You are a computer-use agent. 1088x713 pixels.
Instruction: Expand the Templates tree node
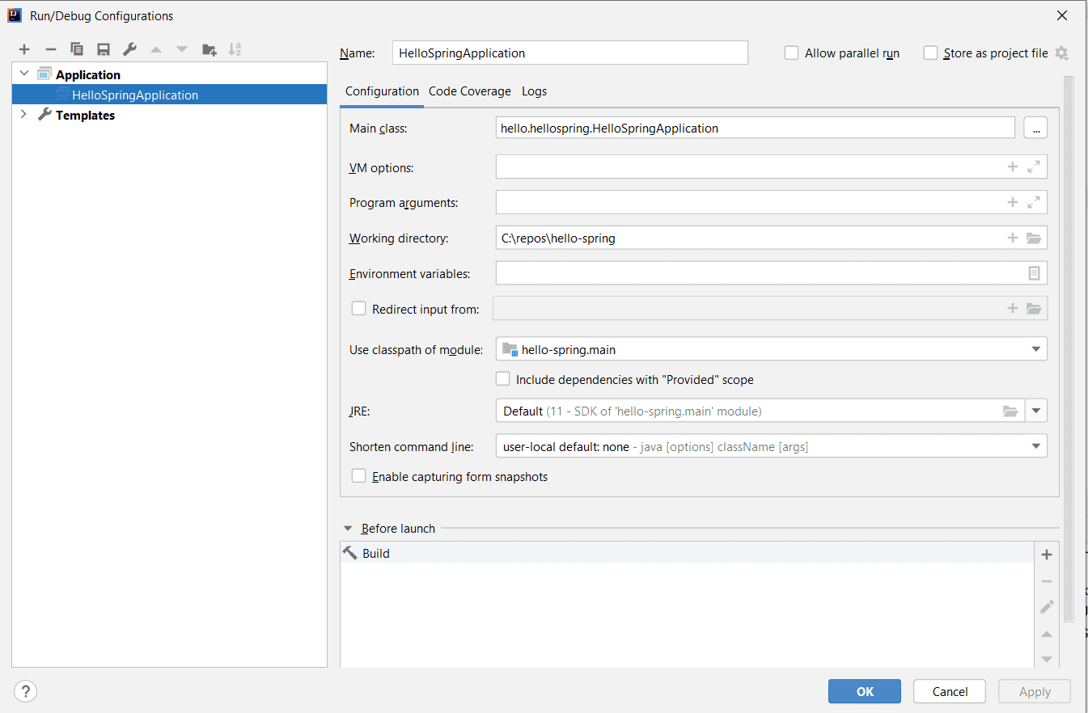pyautogui.click(x=23, y=115)
